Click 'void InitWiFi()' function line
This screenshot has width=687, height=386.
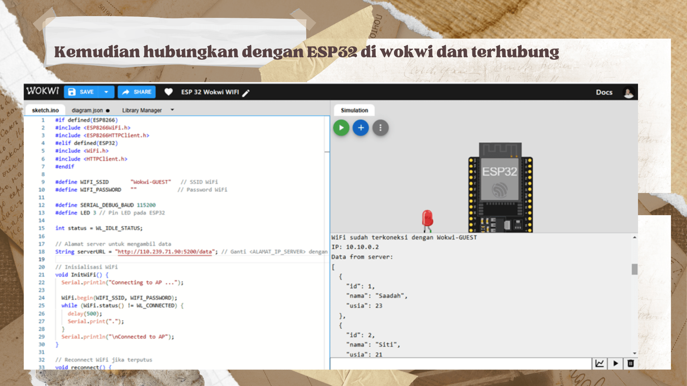82,274
